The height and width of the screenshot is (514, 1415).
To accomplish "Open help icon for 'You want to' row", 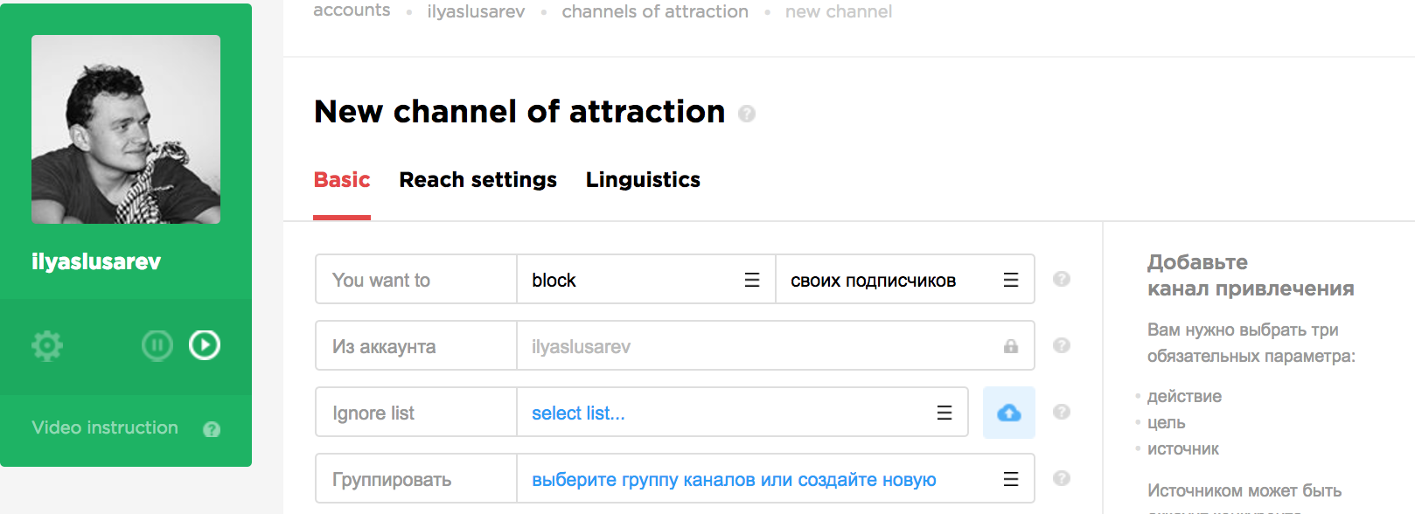I will point(1062,279).
